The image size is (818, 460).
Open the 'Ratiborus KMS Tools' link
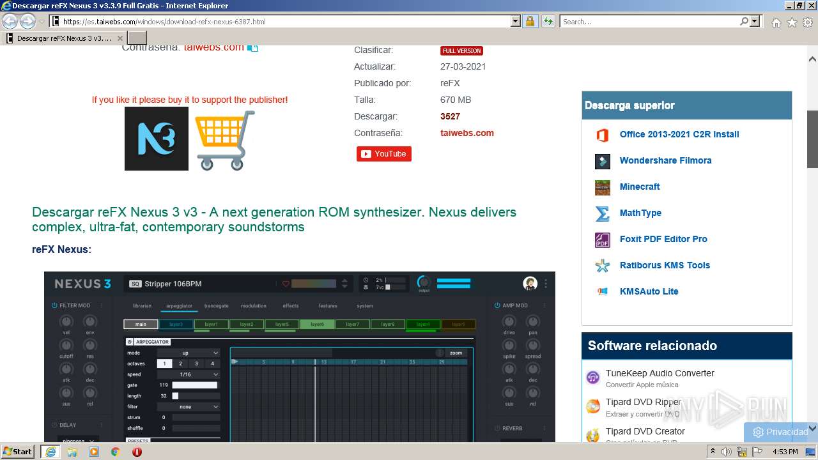click(665, 265)
